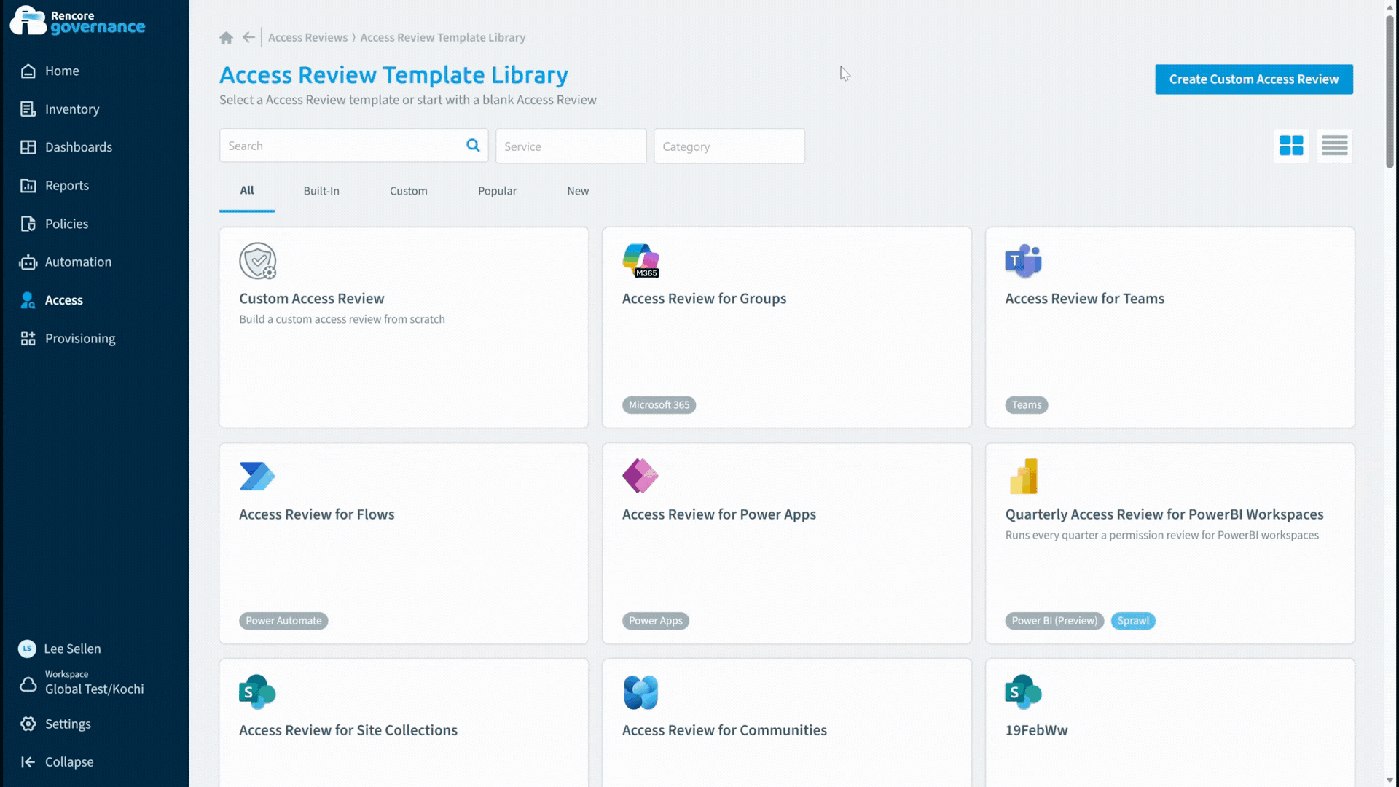The height and width of the screenshot is (787, 1399).
Task: Select the Inventory icon in the sidebar
Action: pyautogui.click(x=28, y=109)
